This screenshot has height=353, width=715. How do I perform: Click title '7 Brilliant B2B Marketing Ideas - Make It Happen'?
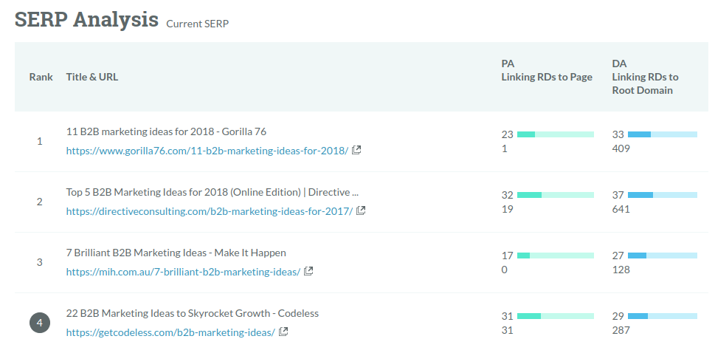tap(176, 253)
